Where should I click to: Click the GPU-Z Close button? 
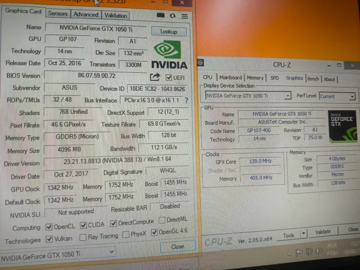pos(178,247)
